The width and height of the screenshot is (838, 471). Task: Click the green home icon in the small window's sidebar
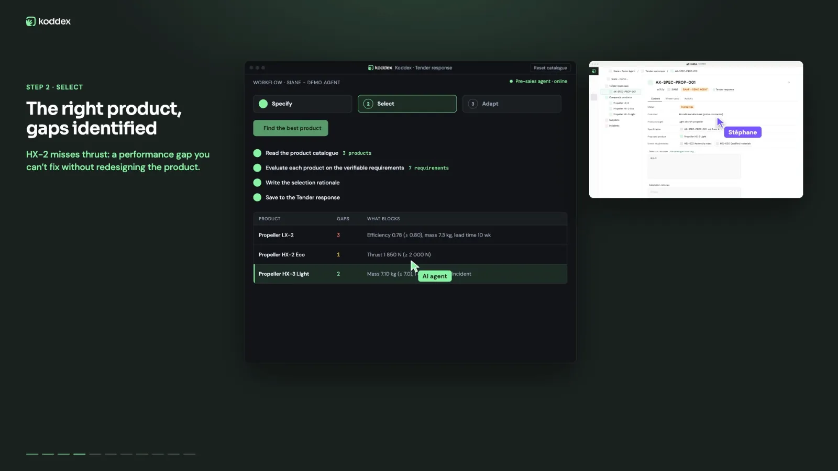click(x=594, y=71)
